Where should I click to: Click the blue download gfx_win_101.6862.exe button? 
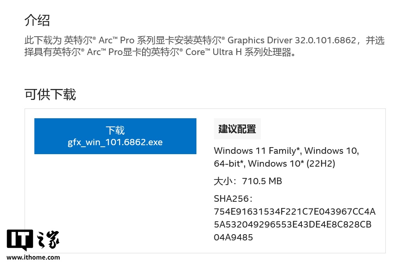pyautogui.click(x=115, y=136)
